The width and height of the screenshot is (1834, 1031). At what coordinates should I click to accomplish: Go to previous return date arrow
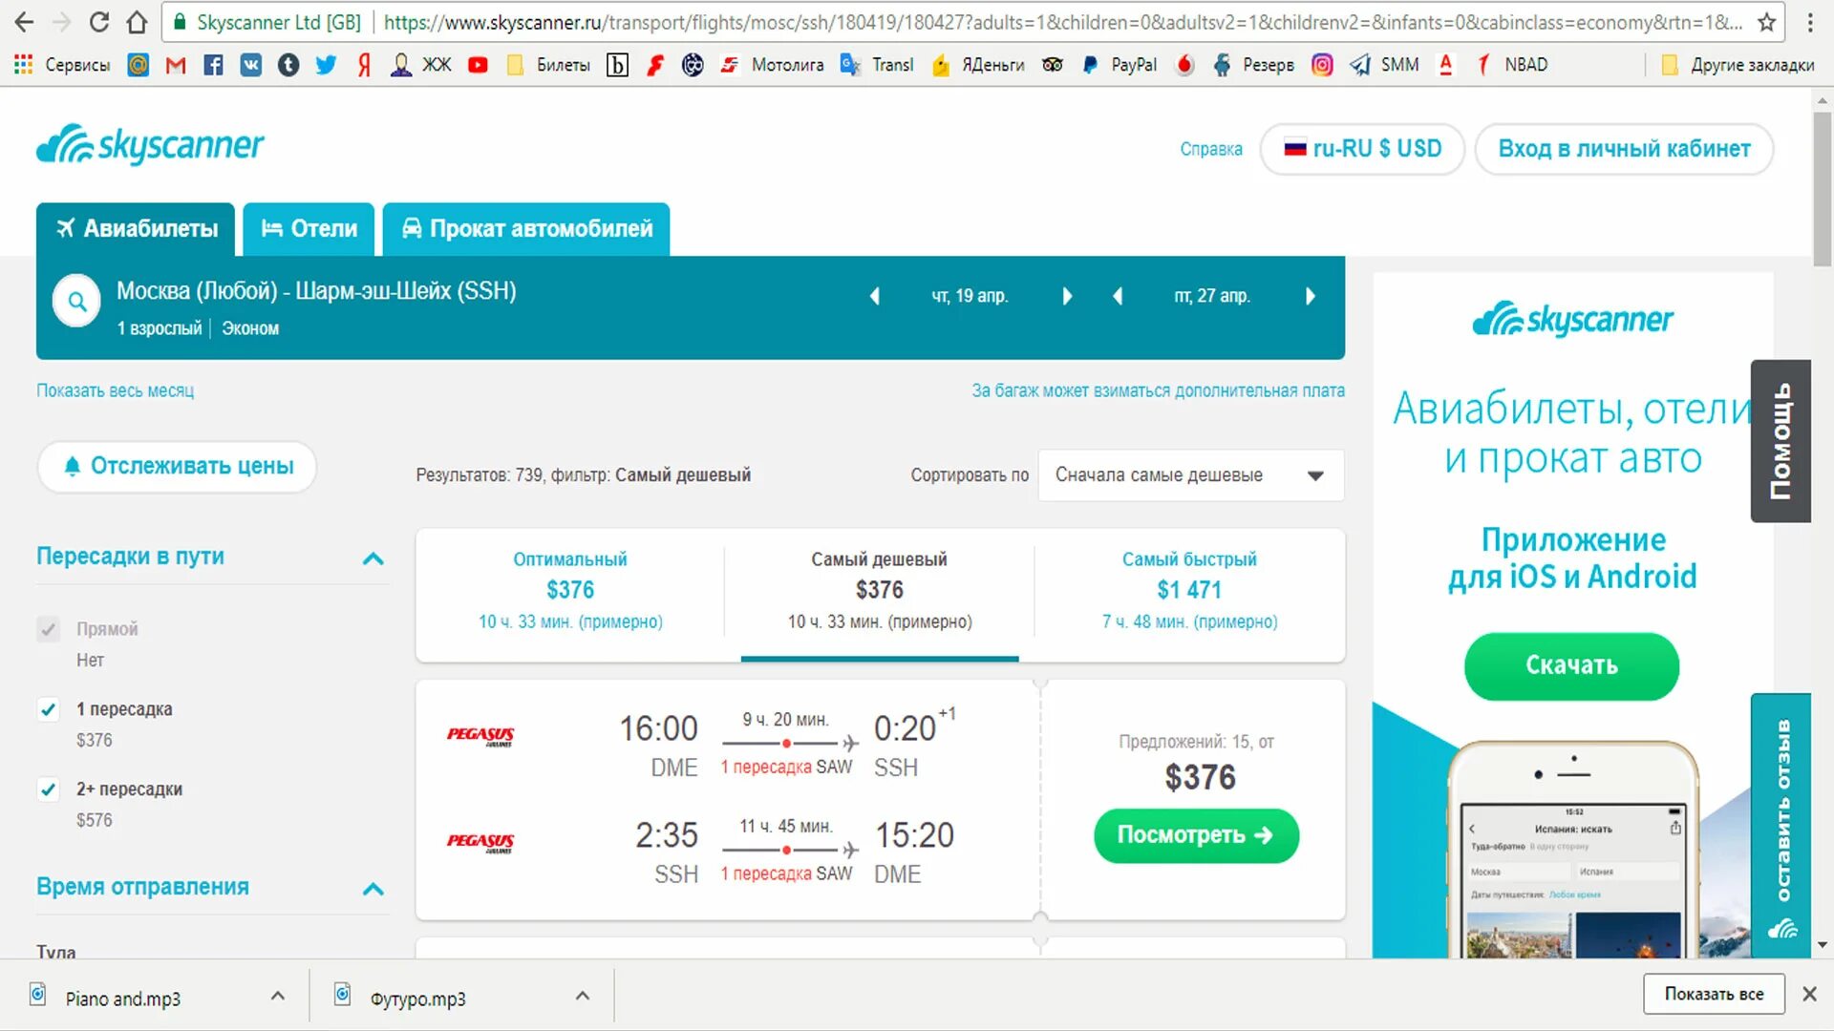coord(1117,297)
